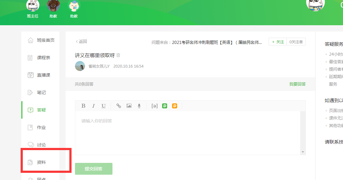Toggle bold formatting in answer editor
Image resolution: width=343 pixels, height=180 pixels.
pos(83,106)
